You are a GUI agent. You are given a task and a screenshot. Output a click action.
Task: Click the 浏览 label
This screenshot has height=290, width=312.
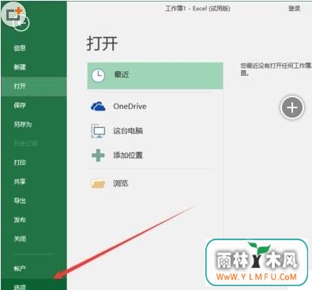(x=121, y=183)
